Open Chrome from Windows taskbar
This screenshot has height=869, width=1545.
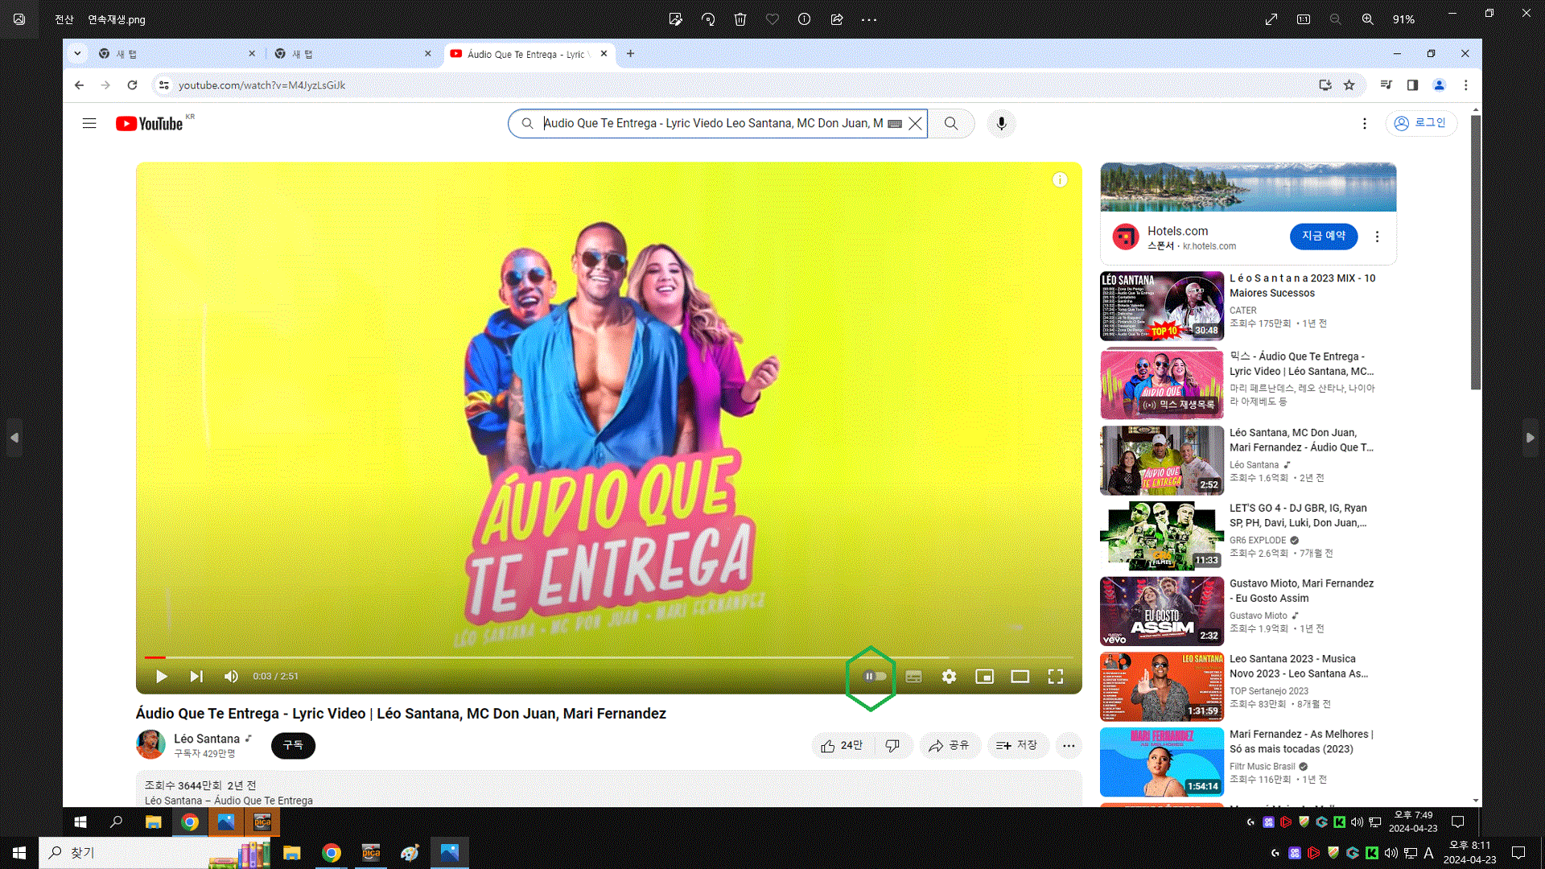(x=332, y=853)
